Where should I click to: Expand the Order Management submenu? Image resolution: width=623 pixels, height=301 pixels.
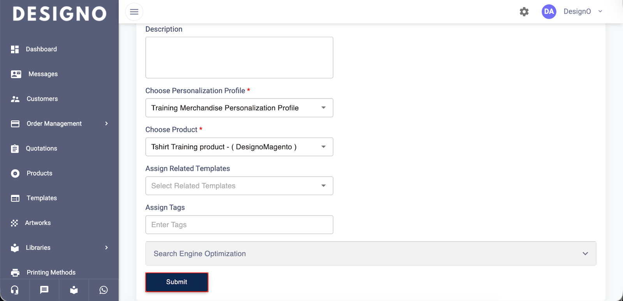[x=106, y=123]
